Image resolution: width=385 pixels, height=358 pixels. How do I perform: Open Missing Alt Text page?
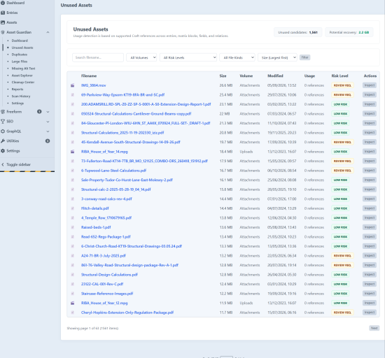23,69
